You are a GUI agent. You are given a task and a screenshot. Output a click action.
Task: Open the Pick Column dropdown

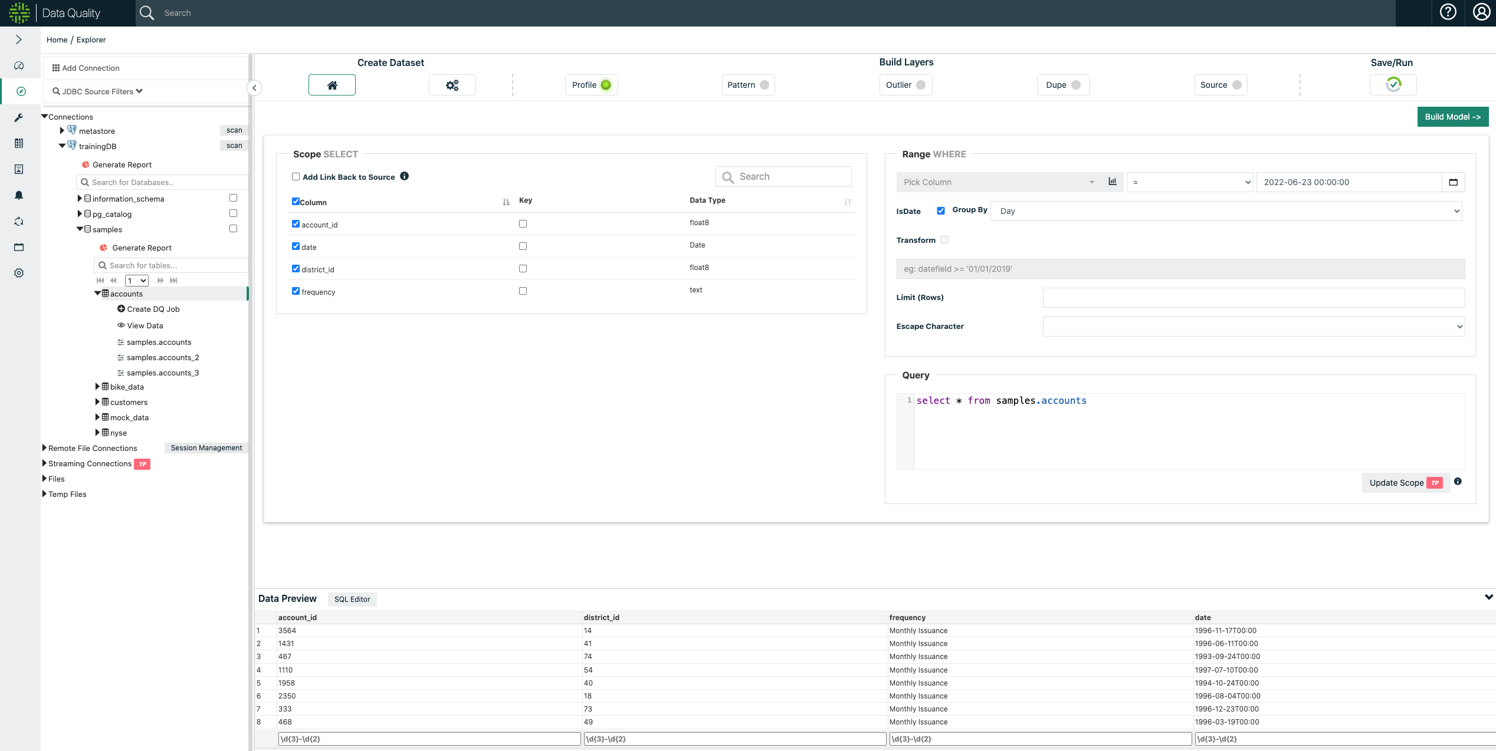pos(998,182)
